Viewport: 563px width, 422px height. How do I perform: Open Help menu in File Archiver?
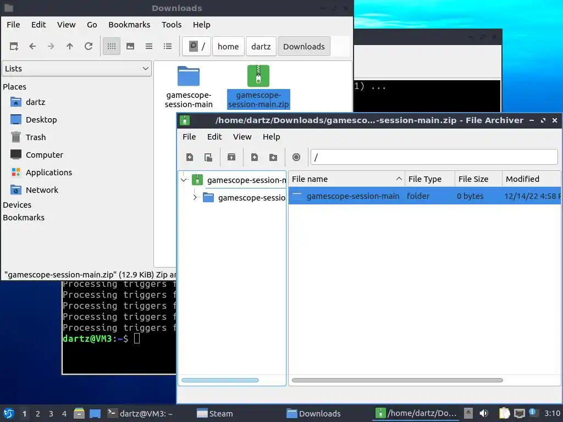[272, 137]
